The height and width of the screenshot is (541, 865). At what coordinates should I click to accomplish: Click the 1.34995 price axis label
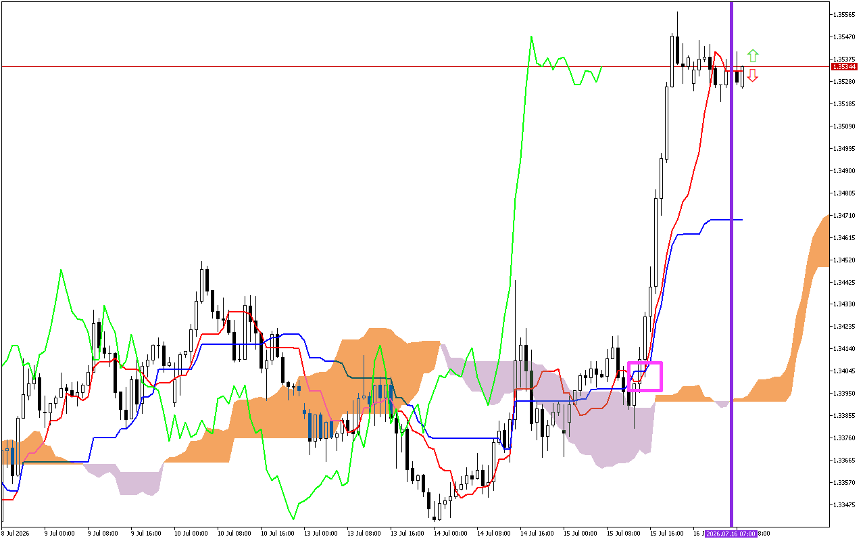click(845, 148)
